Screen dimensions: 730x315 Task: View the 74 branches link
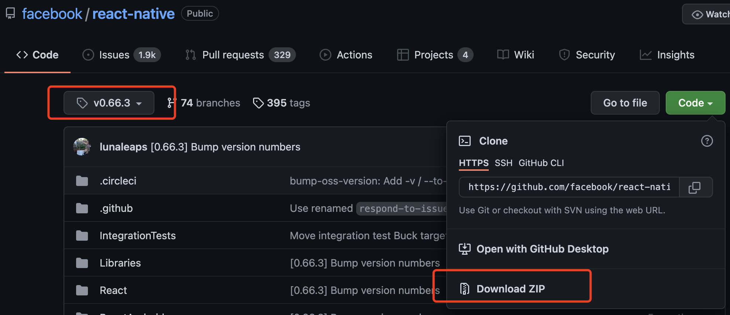[x=204, y=103]
